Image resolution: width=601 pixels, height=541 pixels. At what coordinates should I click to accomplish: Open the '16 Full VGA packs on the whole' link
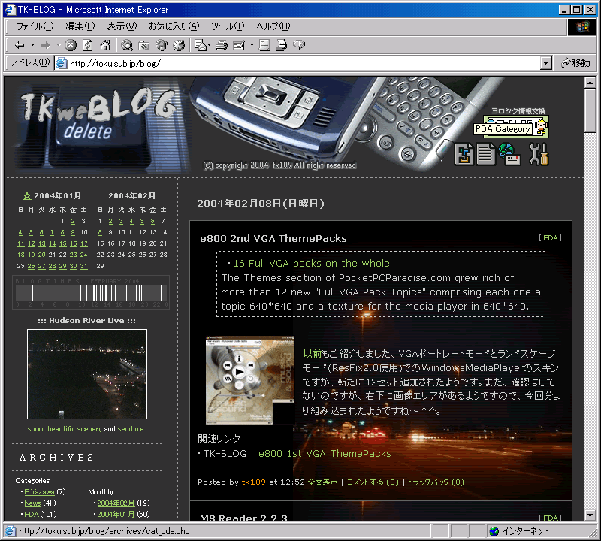[311, 264]
